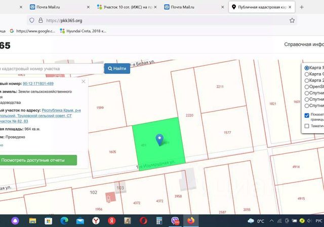Image resolution: width=324 pixels, height=227 pixels.
Task: Click the Найти search button
Action: 117,69
